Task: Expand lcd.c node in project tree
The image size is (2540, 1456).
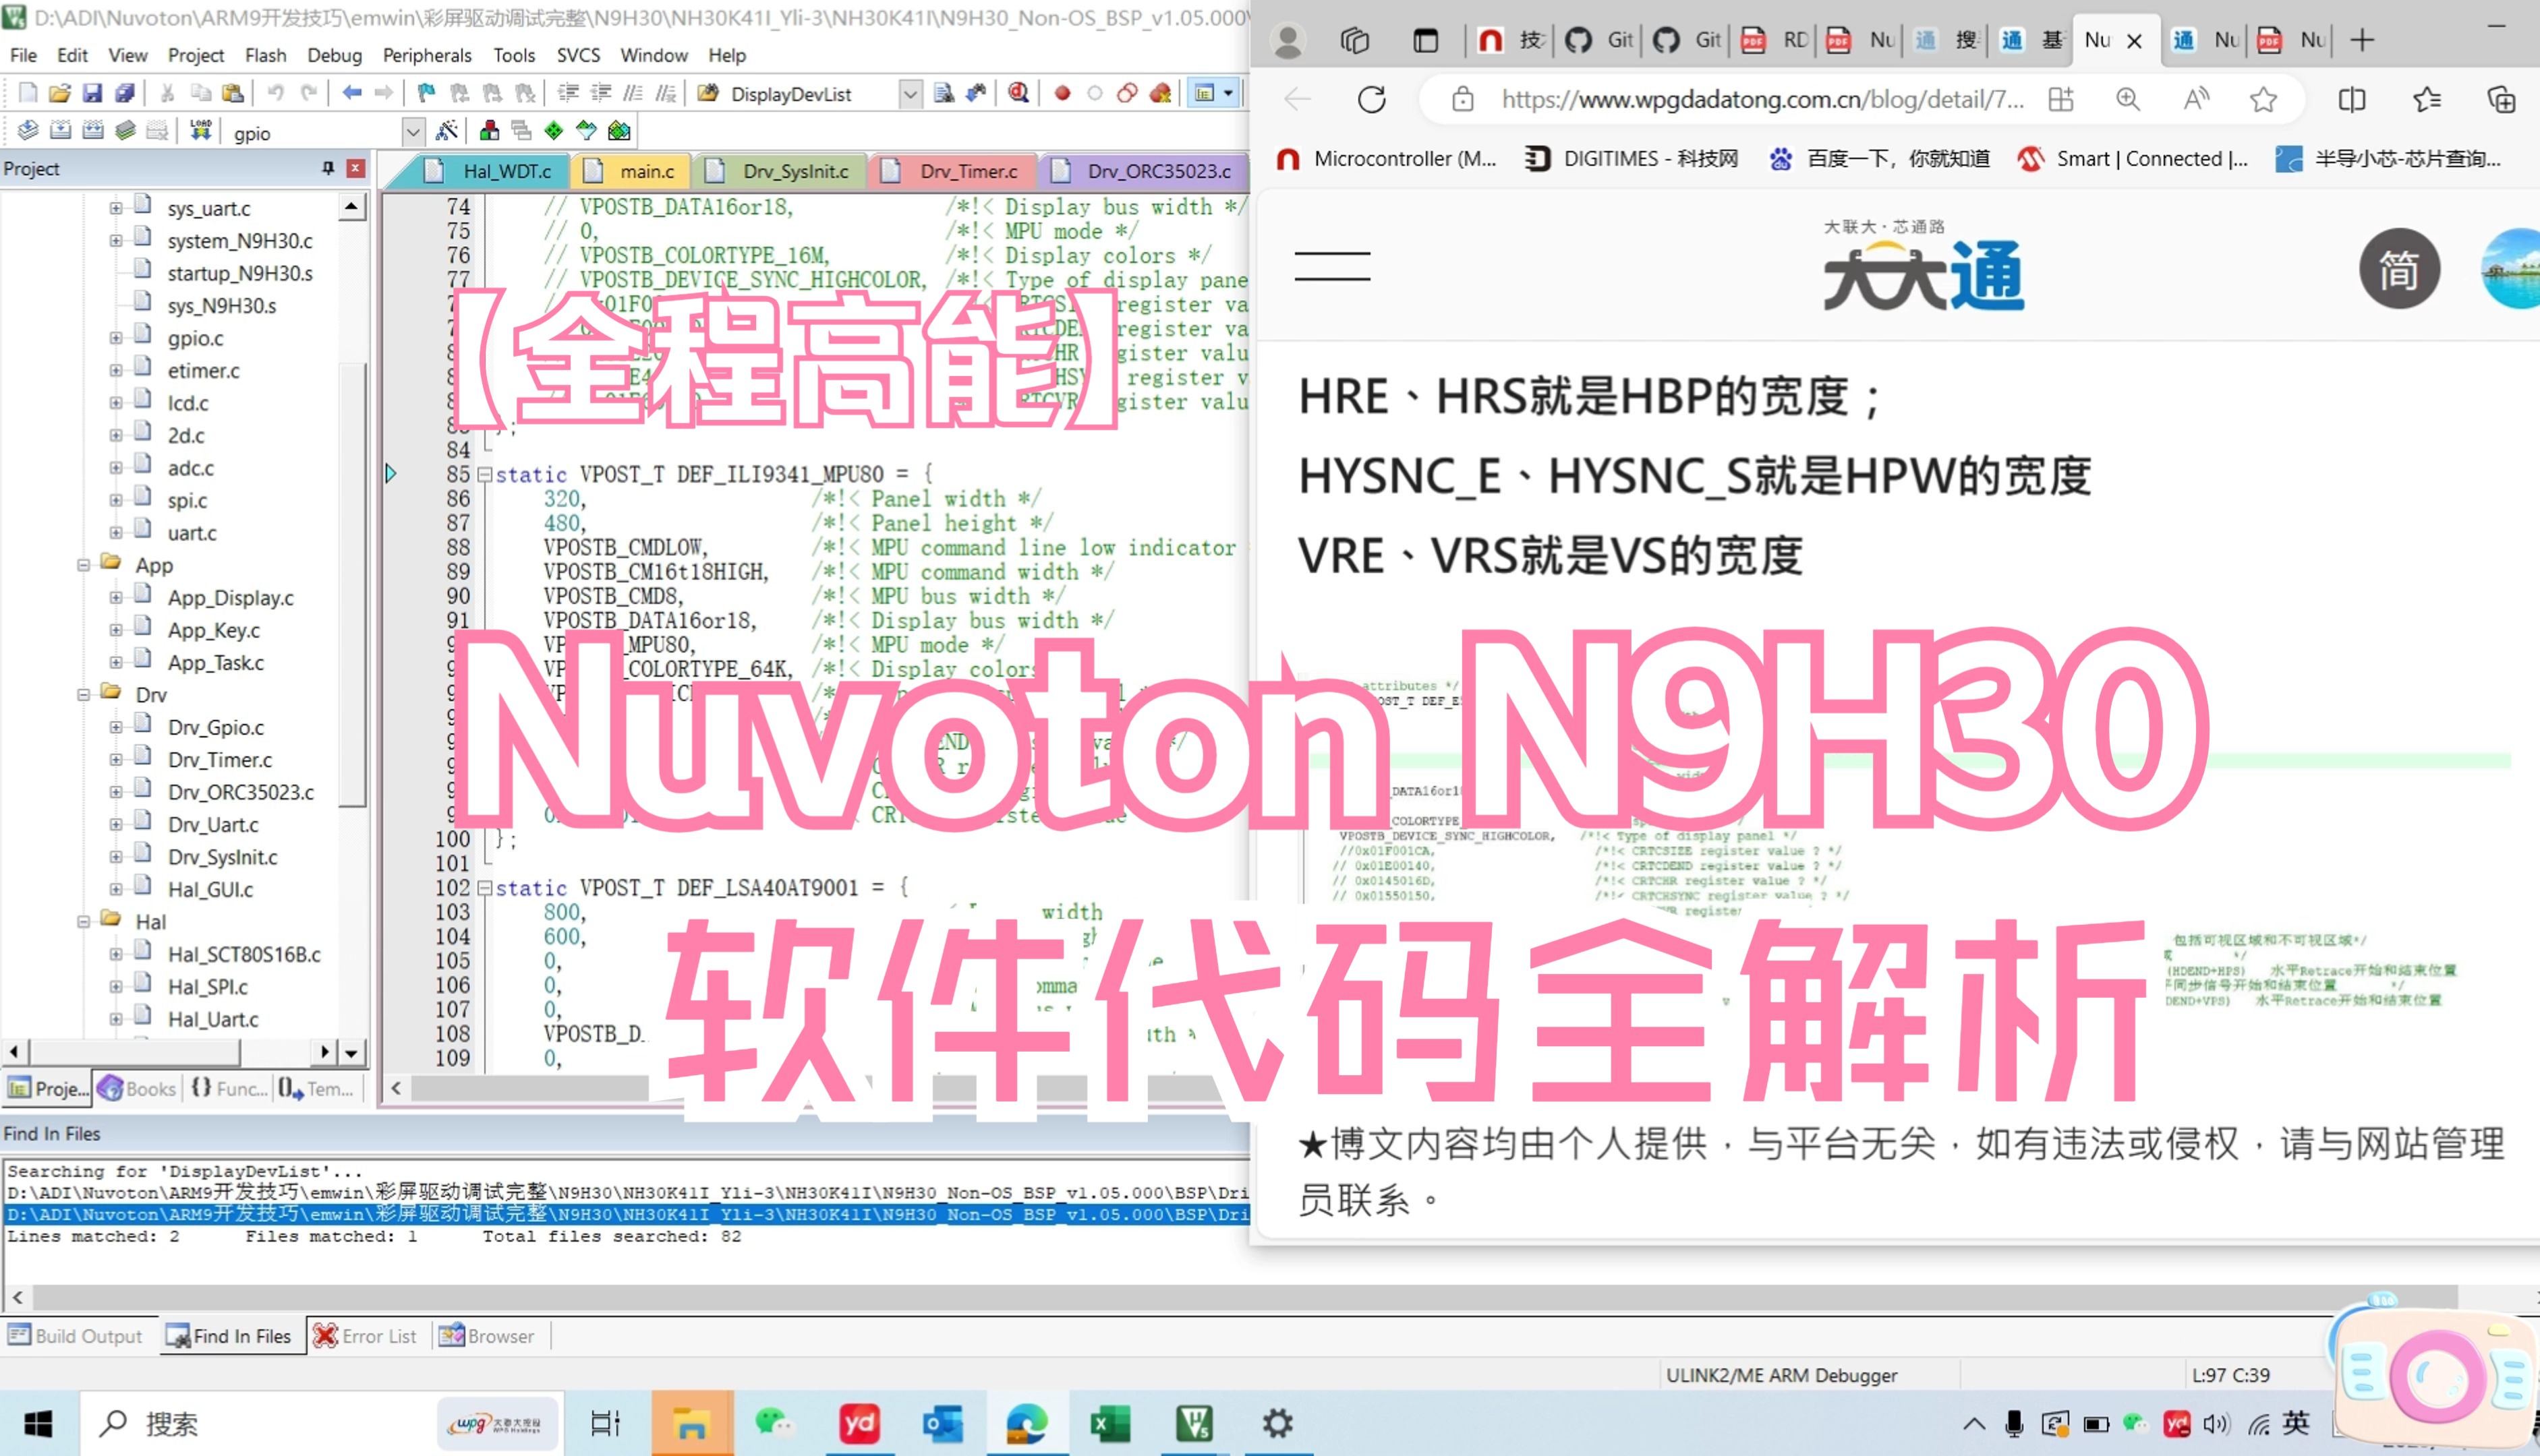Action: [116, 403]
